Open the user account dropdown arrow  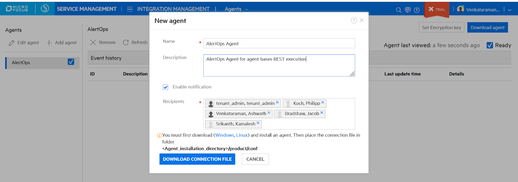pos(510,10)
